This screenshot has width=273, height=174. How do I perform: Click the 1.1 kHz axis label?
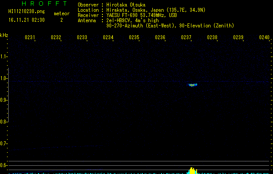[x=3, y=57]
